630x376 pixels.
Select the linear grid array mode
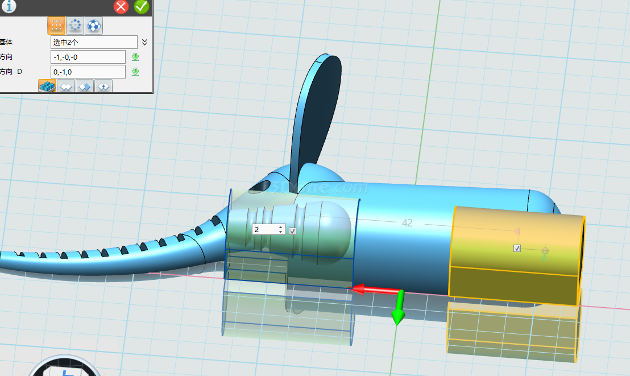click(x=56, y=25)
